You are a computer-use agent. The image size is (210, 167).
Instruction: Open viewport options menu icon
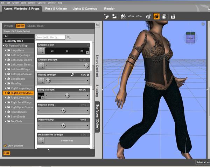203,24
